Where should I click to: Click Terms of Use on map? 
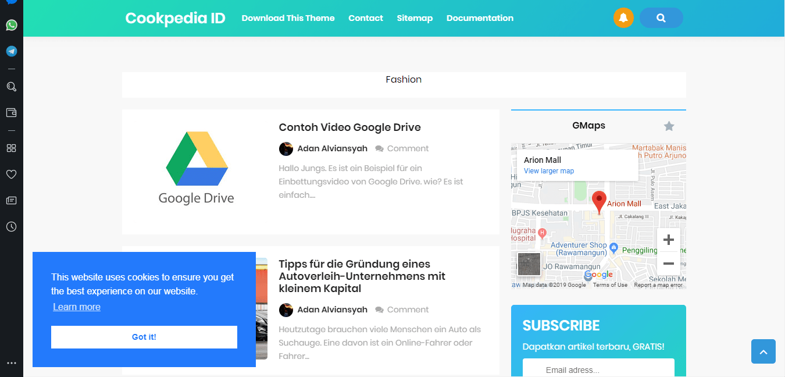(610, 285)
